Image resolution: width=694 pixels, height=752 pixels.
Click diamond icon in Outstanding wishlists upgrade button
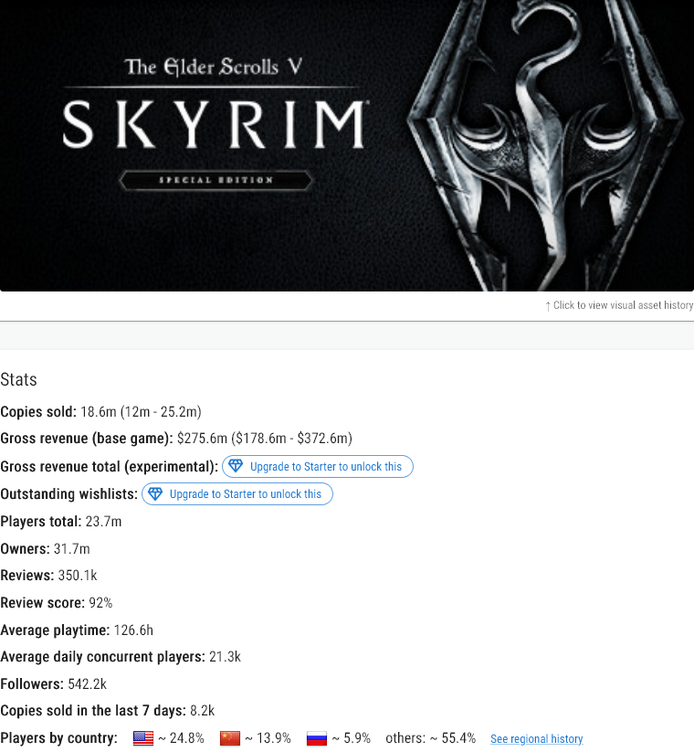click(x=155, y=494)
